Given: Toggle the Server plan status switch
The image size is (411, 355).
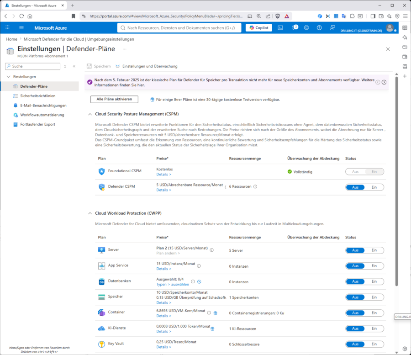Looking at the screenshot, I should tap(364, 250).
